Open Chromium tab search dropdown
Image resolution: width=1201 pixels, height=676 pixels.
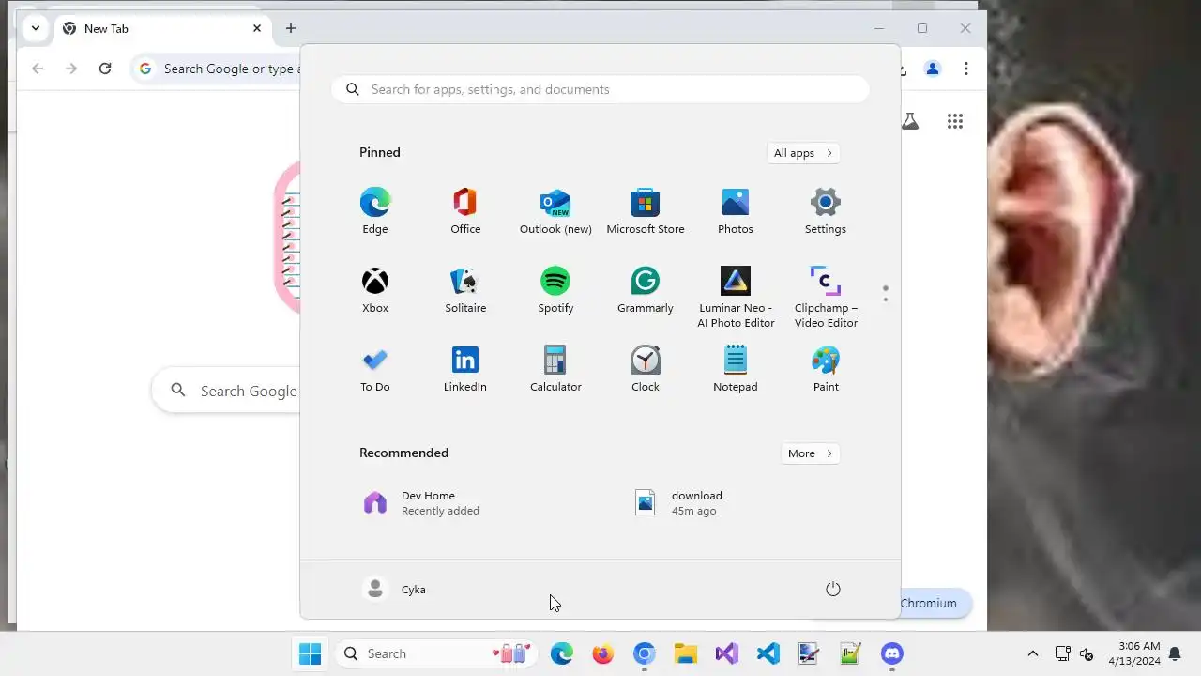click(x=35, y=28)
